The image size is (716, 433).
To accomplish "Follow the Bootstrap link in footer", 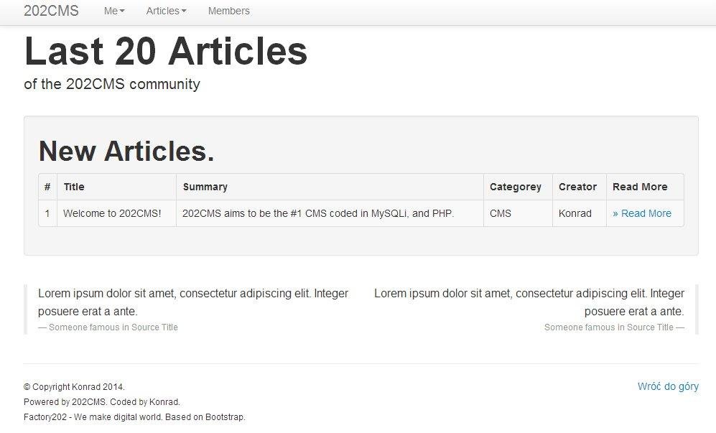I will click(x=224, y=416).
